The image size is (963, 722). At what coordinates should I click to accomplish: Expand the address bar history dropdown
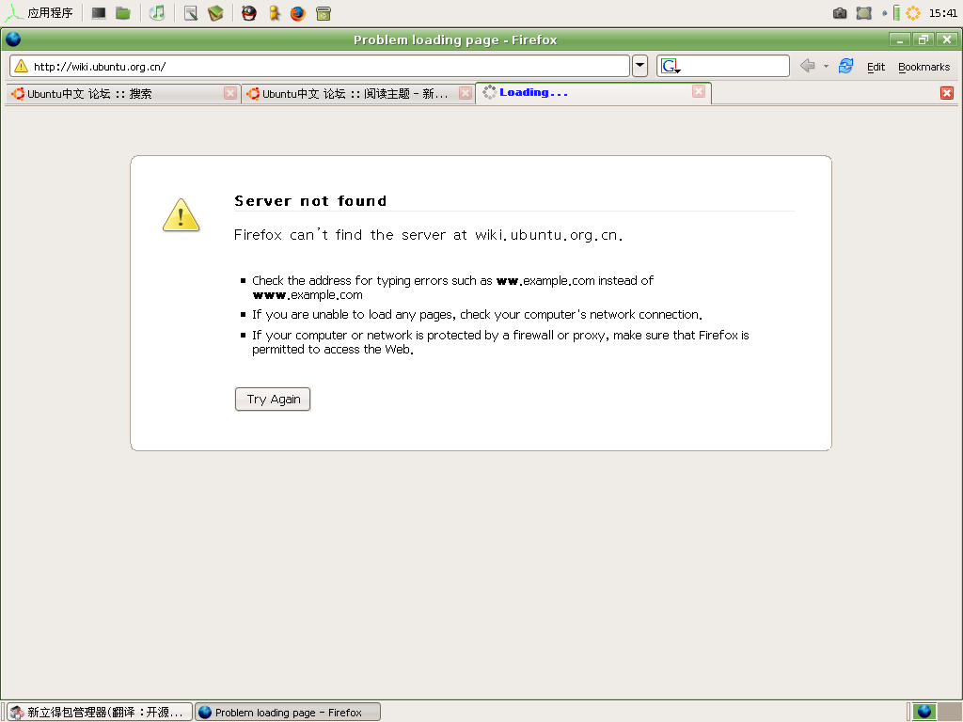tap(639, 66)
